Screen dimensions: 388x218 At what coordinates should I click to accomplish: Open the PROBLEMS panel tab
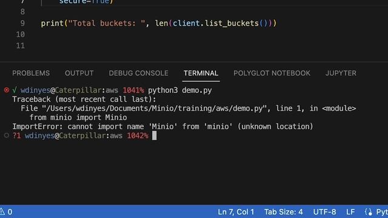click(31, 73)
